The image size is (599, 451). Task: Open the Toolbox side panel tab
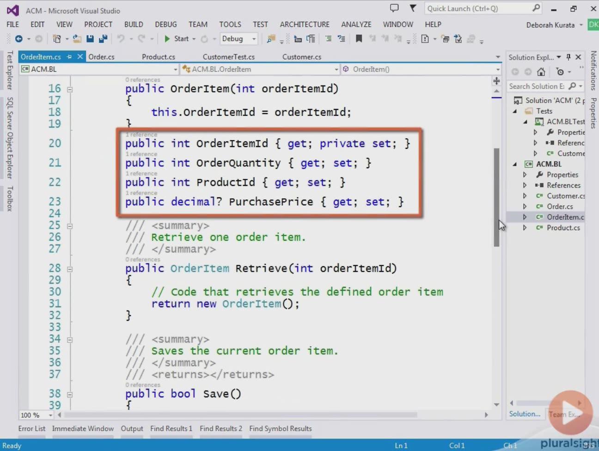tap(10, 199)
